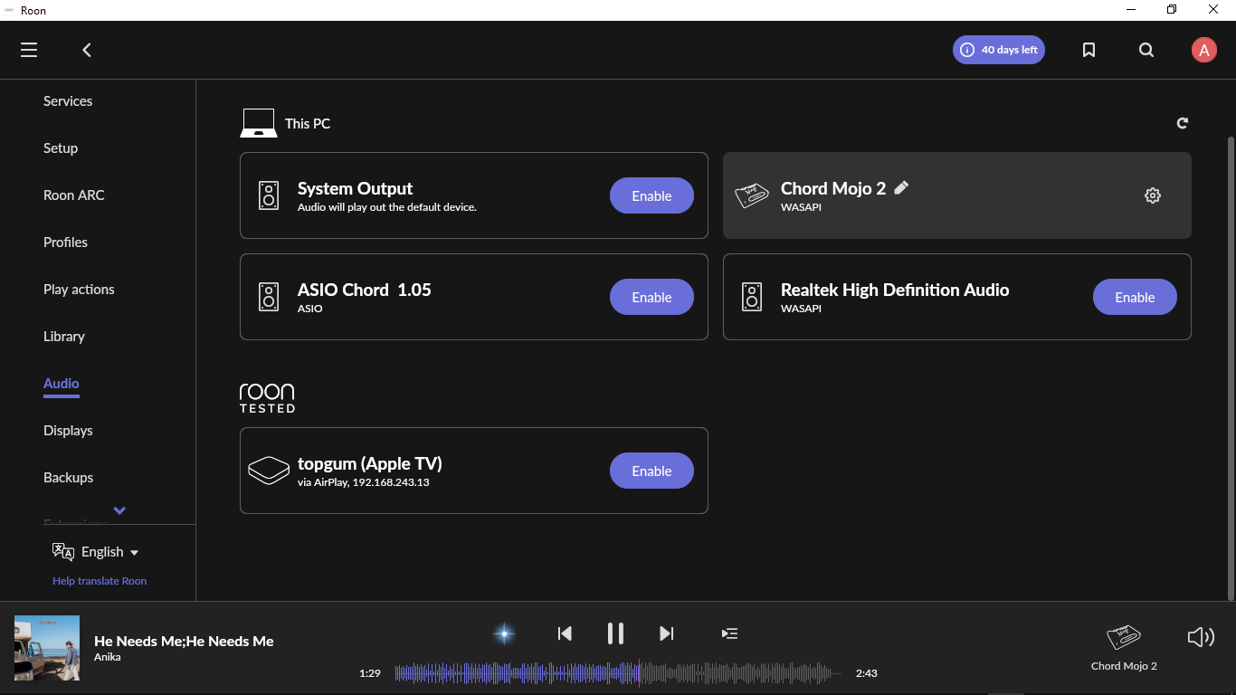Click the elapsed time 1:29

point(369,673)
